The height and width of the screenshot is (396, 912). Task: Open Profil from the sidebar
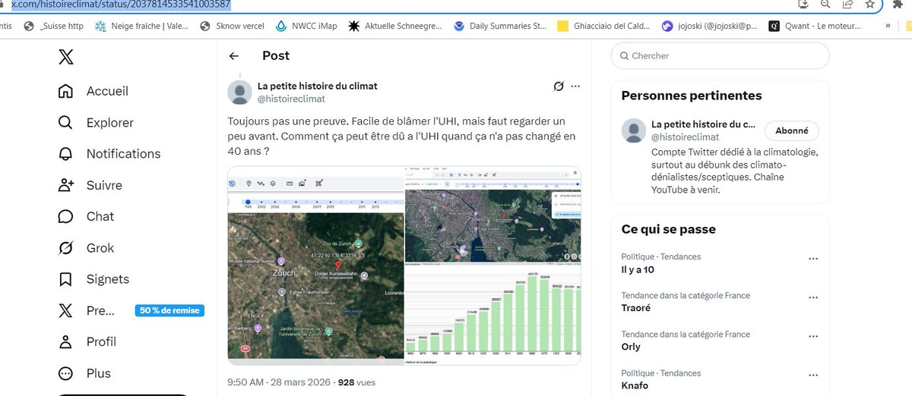tap(87, 341)
